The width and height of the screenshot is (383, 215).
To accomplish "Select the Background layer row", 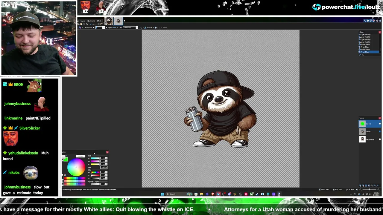I will click(x=370, y=139).
